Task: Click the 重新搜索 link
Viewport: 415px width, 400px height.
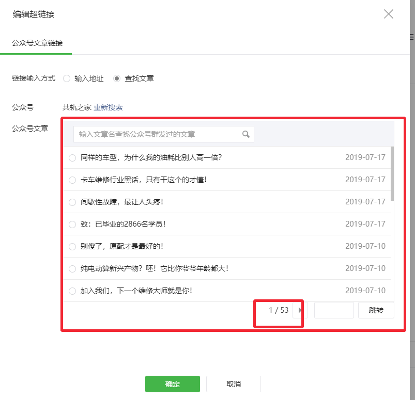Action: coord(108,107)
